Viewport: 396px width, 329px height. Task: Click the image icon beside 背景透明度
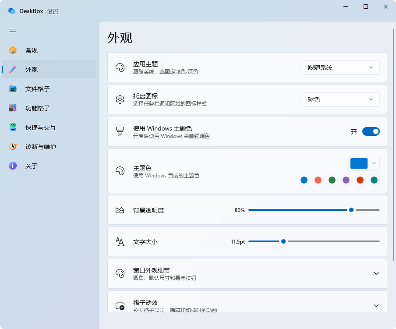(x=120, y=210)
